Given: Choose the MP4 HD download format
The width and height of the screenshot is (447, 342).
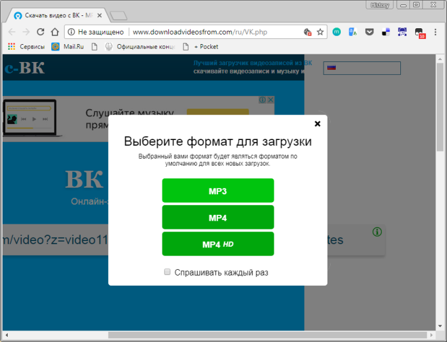Looking at the screenshot, I should point(218,244).
